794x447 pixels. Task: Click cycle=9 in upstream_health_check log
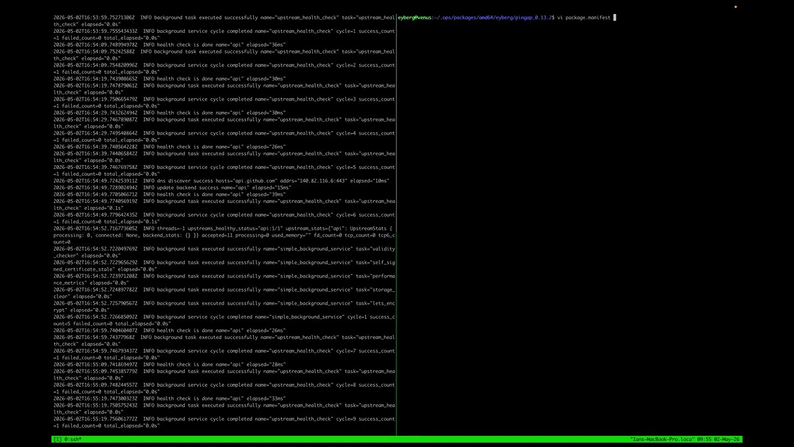click(x=346, y=419)
